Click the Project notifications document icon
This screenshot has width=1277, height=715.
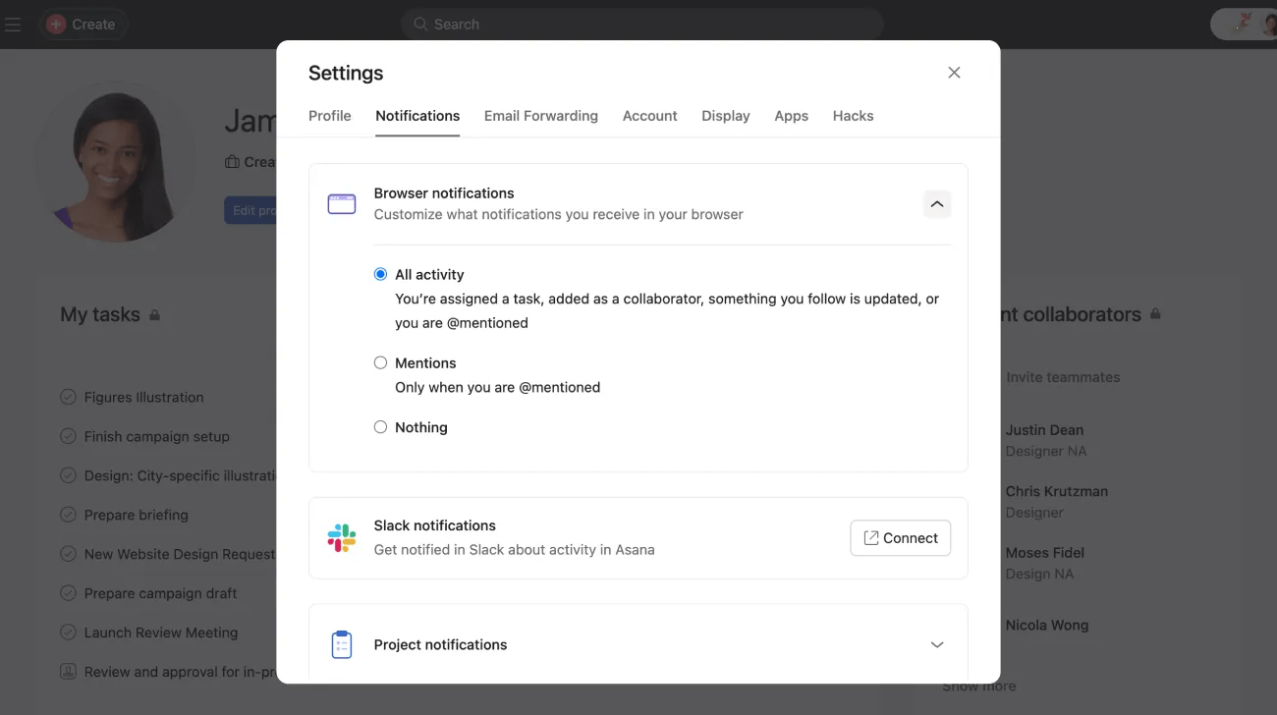(x=341, y=643)
